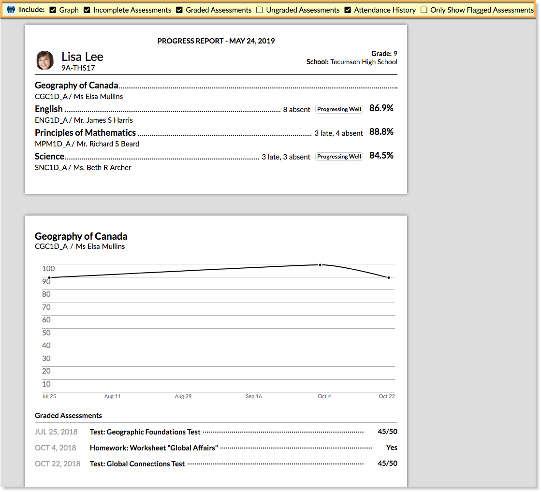The image size is (541, 492).
Task: Toggle the Incomplete Assessments checkbox
Action: pos(87,10)
